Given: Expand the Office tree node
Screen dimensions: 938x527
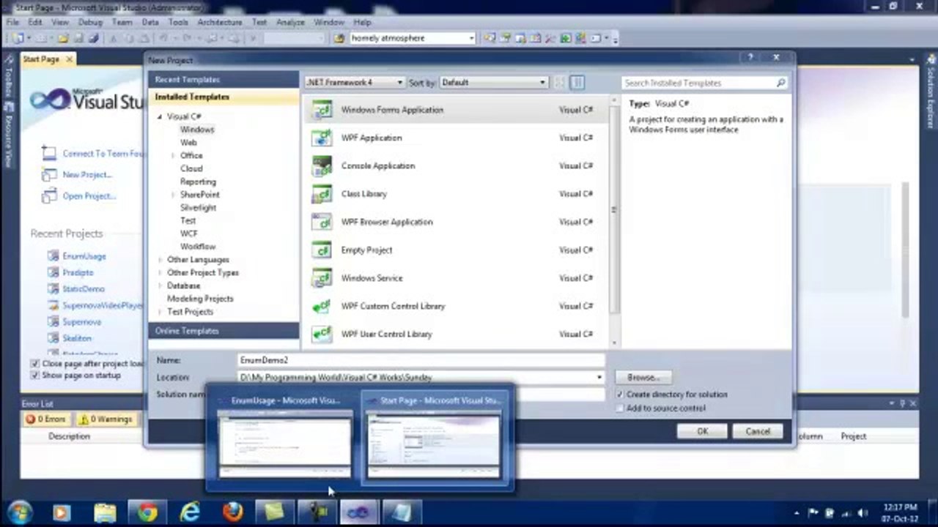Looking at the screenshot, I should click(173, 156).
